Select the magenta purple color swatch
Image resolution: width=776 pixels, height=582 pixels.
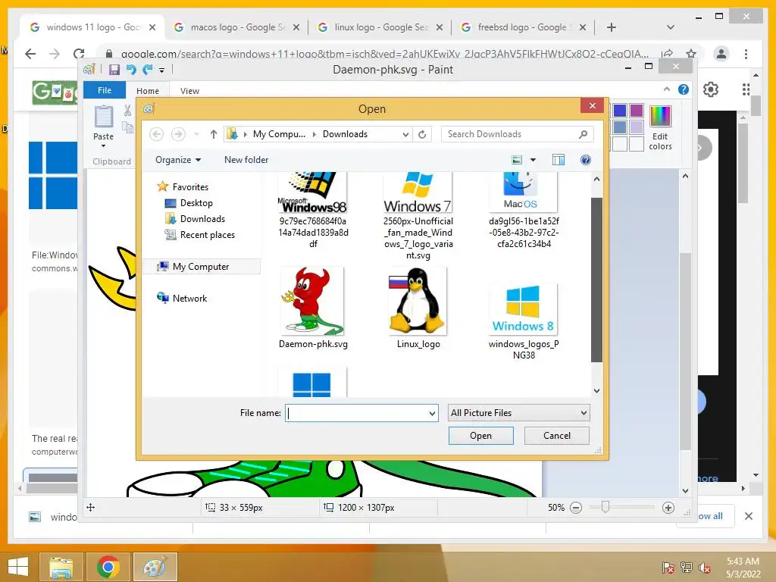coord(637,111)
